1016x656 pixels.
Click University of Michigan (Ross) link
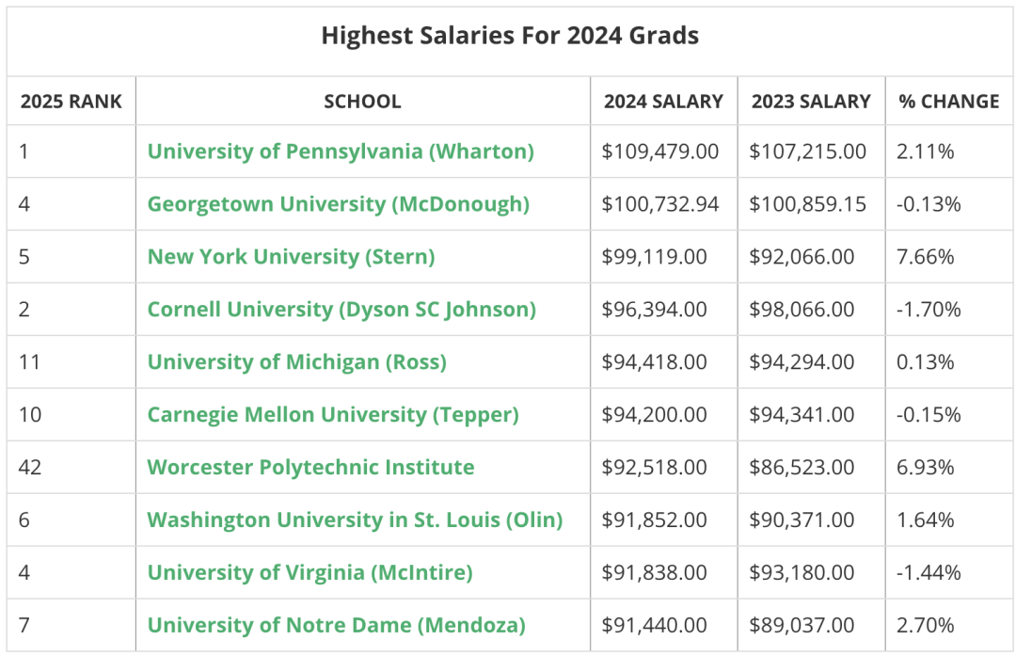pos(296,362)
